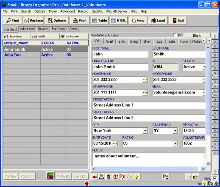
Task: Open ENTRYDATE ellipsis date picker
Action: tap(115, 143)
